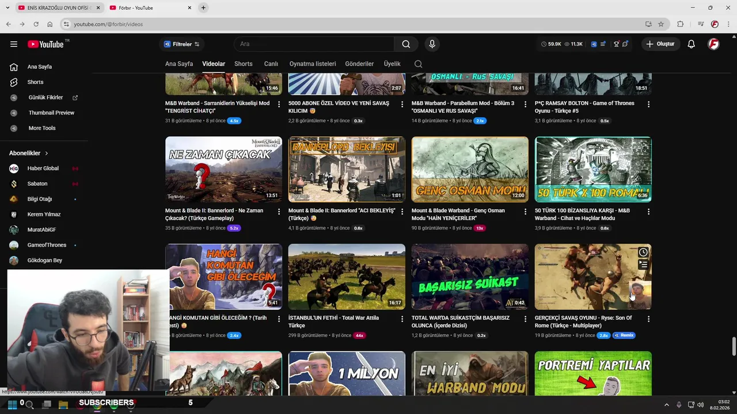Image resolution: width=737 pixels, height=414 pixels.
Task: Open more options for Genç Osman Modu video
Action: coord(525,212)
